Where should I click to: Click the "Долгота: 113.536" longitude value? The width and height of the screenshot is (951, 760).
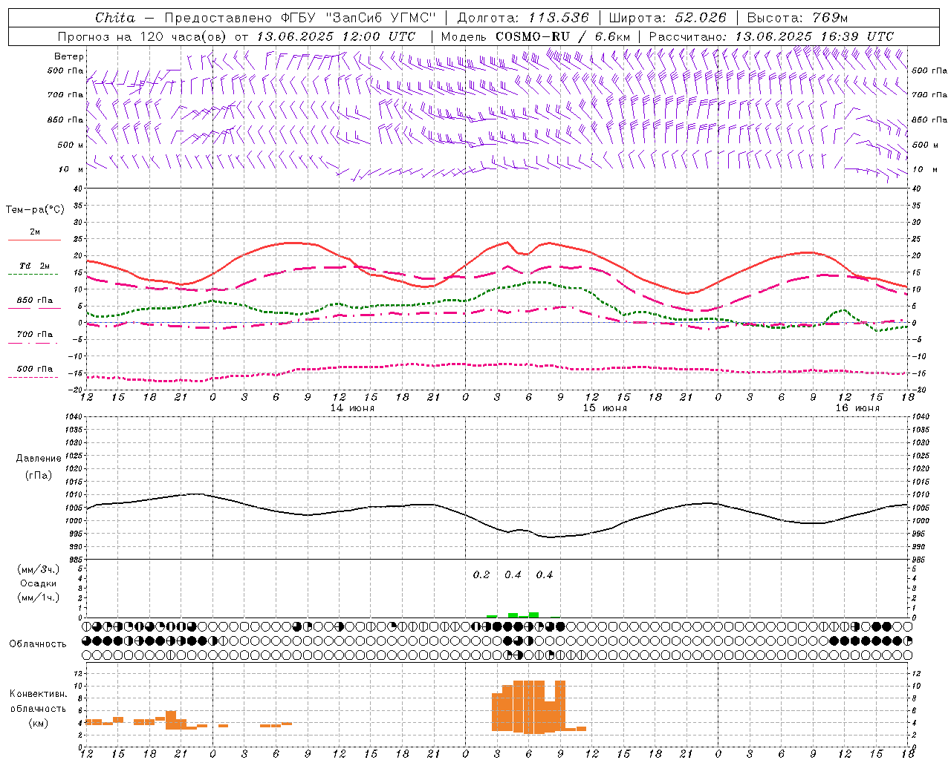523,18
